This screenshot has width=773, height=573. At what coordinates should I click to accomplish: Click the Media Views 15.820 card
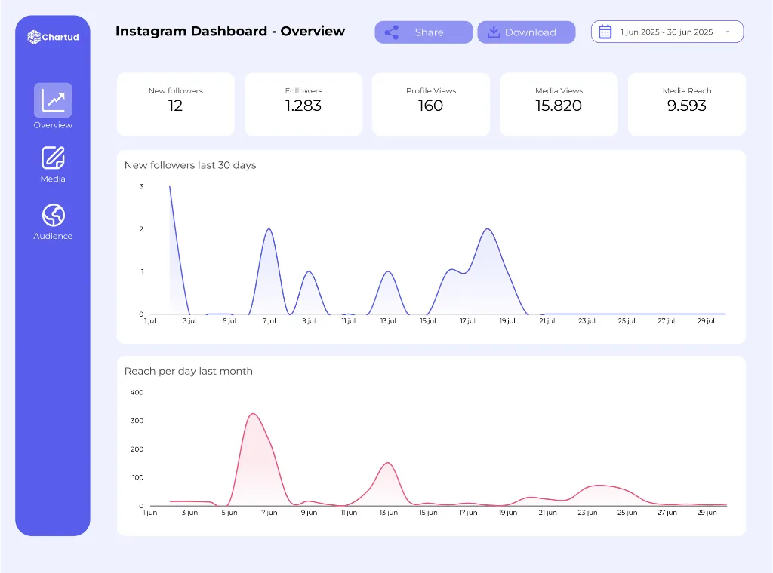click(559, 104)
